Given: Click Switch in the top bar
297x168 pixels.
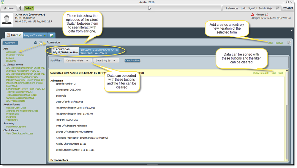Looking at the screenshot, I should click(262, 8).
